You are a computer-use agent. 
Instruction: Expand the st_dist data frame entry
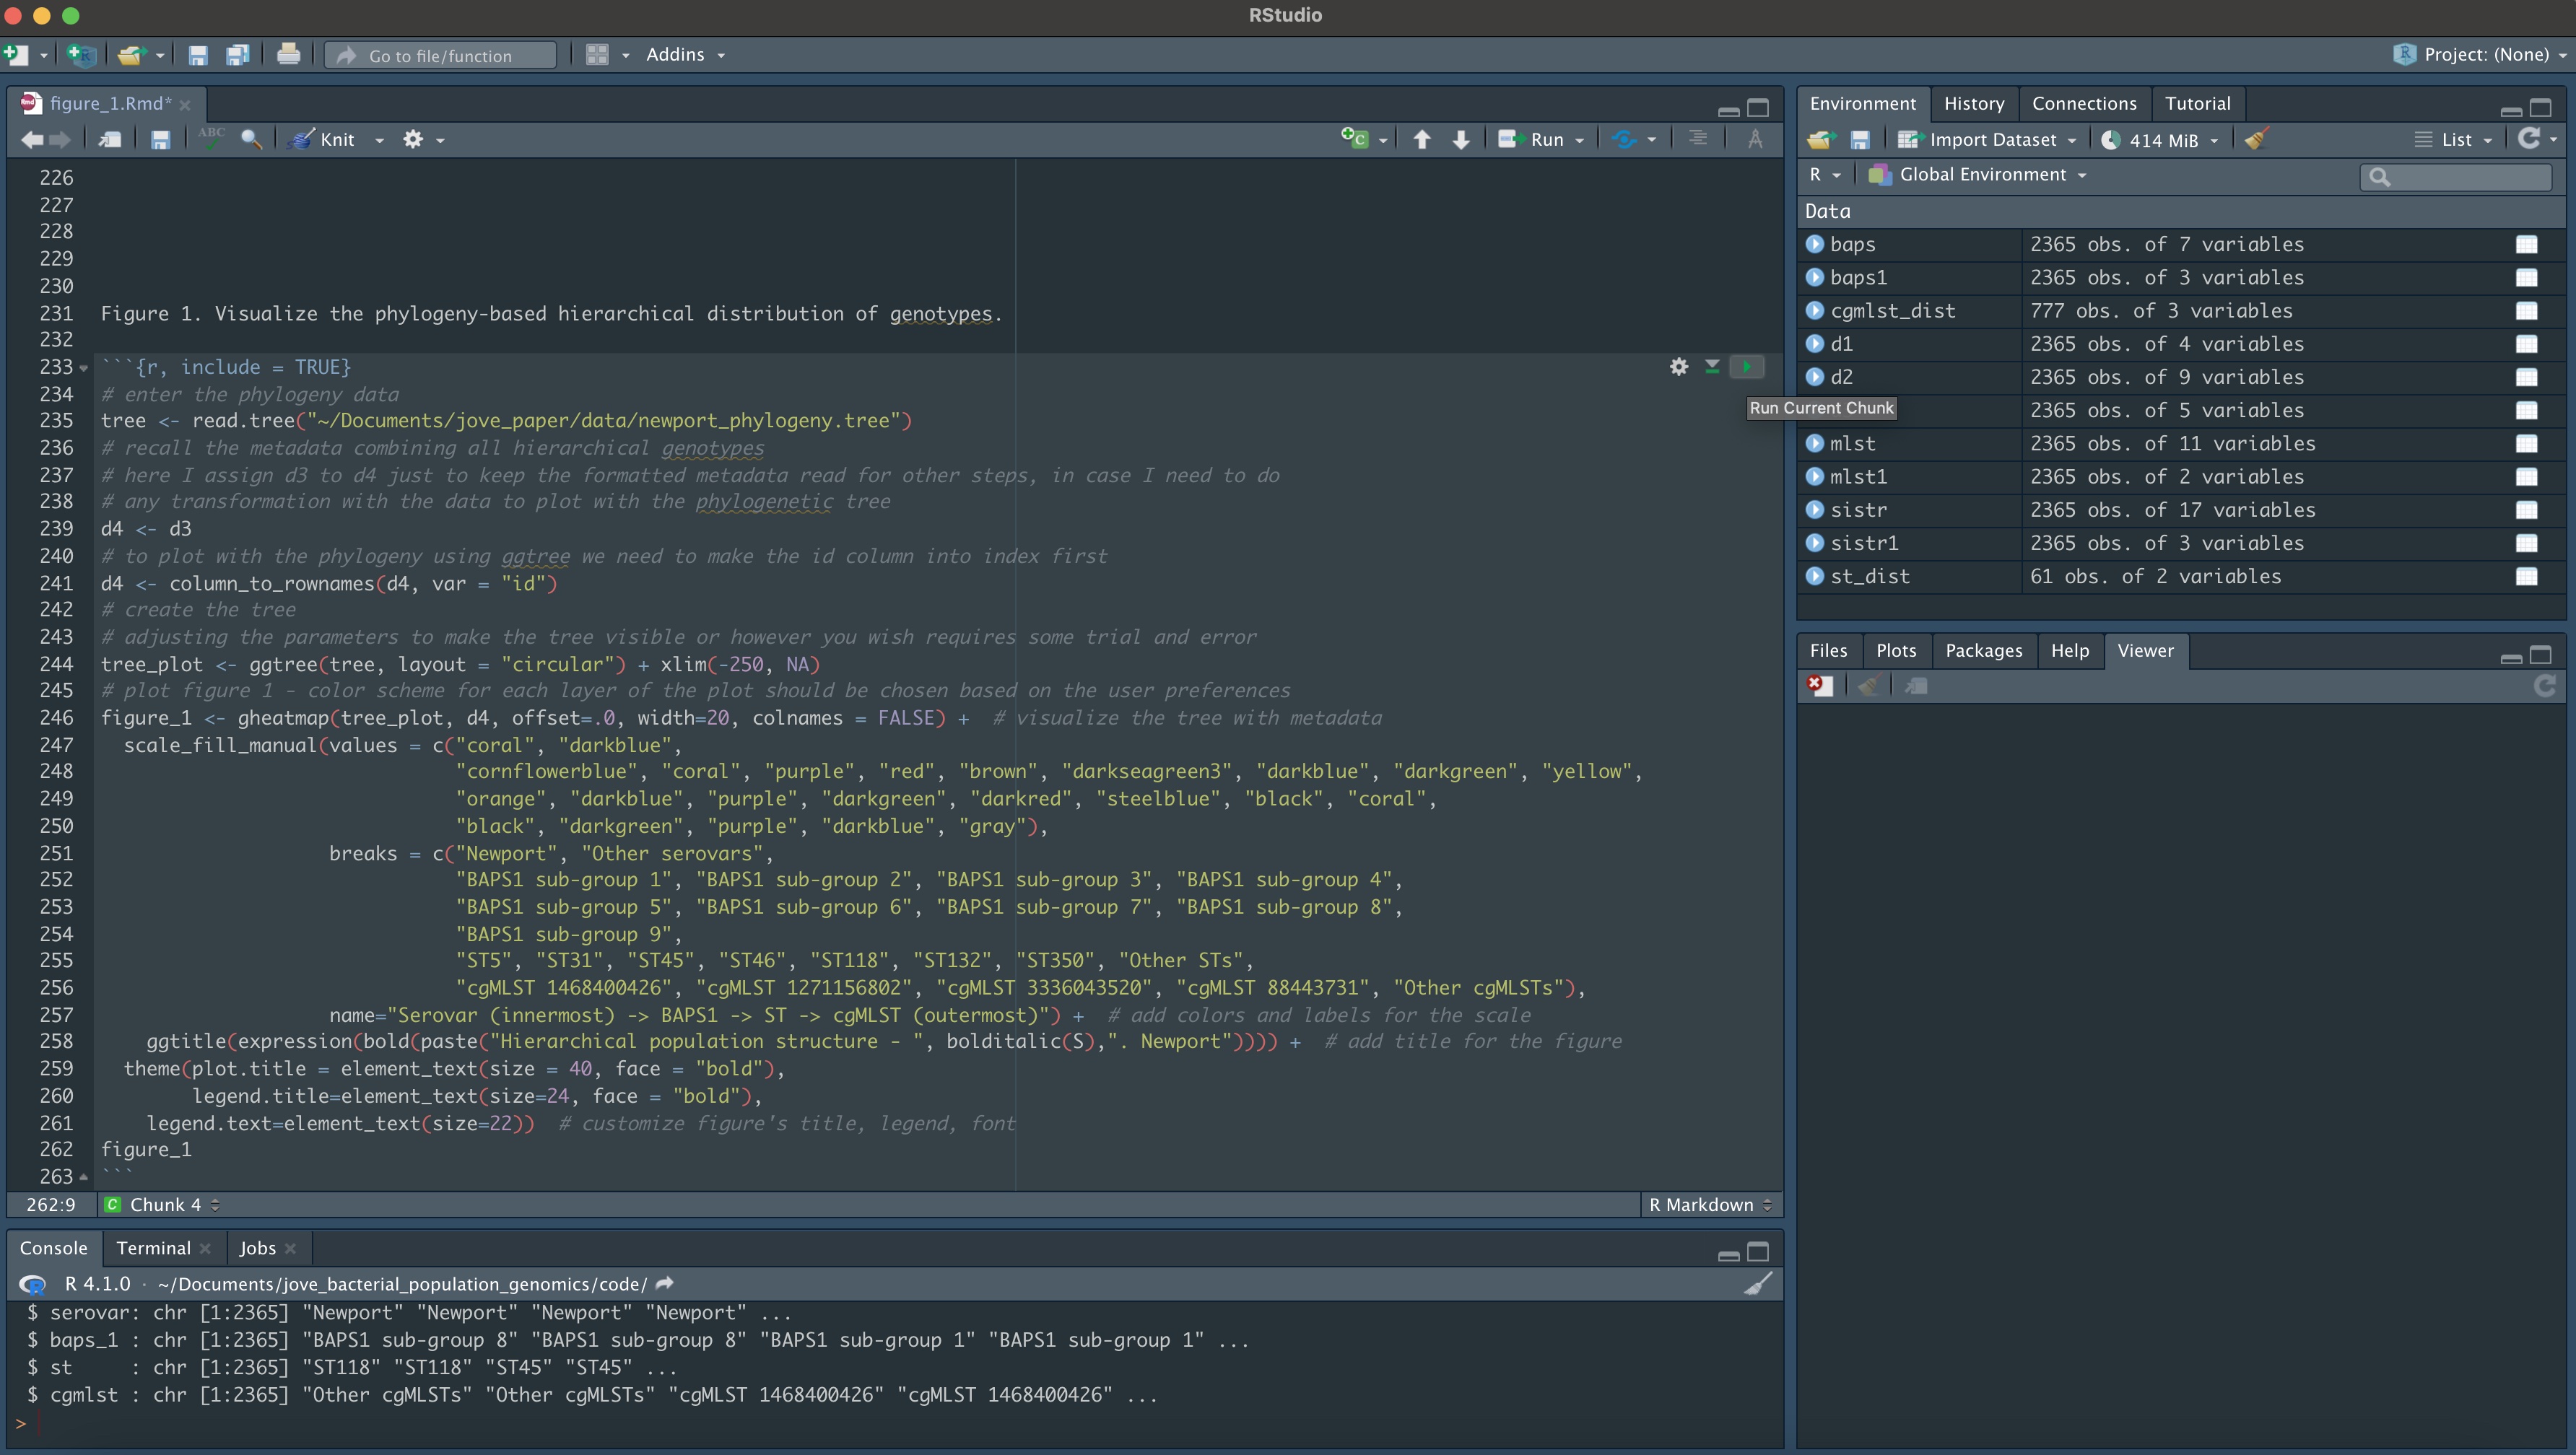(x=1815, y=576)
